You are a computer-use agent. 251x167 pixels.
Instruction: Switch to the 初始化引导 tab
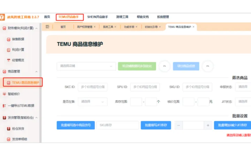(x=151, y=27)
